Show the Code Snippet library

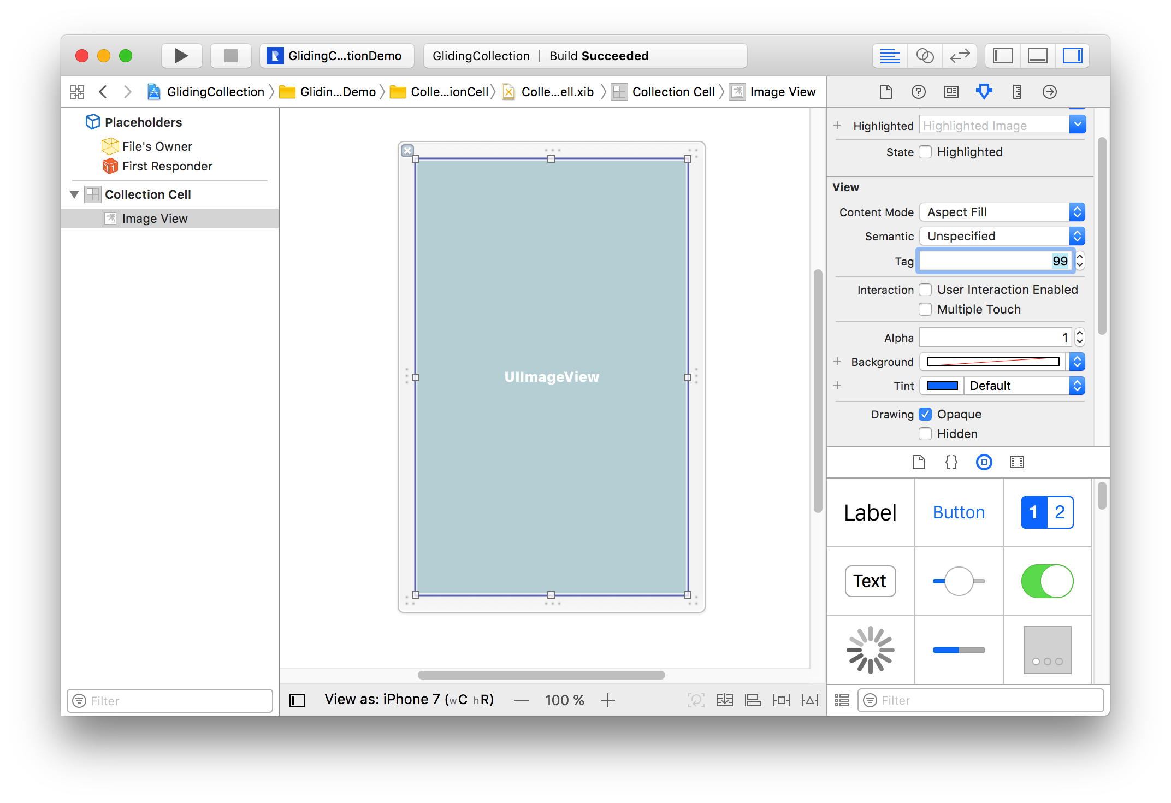(x=951, y=462)
